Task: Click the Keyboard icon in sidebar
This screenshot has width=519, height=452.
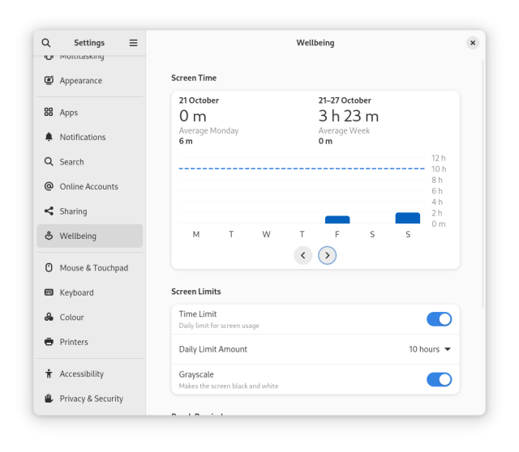Action: (x=49, y=292)
